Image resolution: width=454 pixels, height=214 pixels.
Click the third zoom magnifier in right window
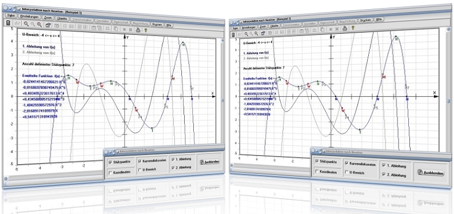pos(256,34)
